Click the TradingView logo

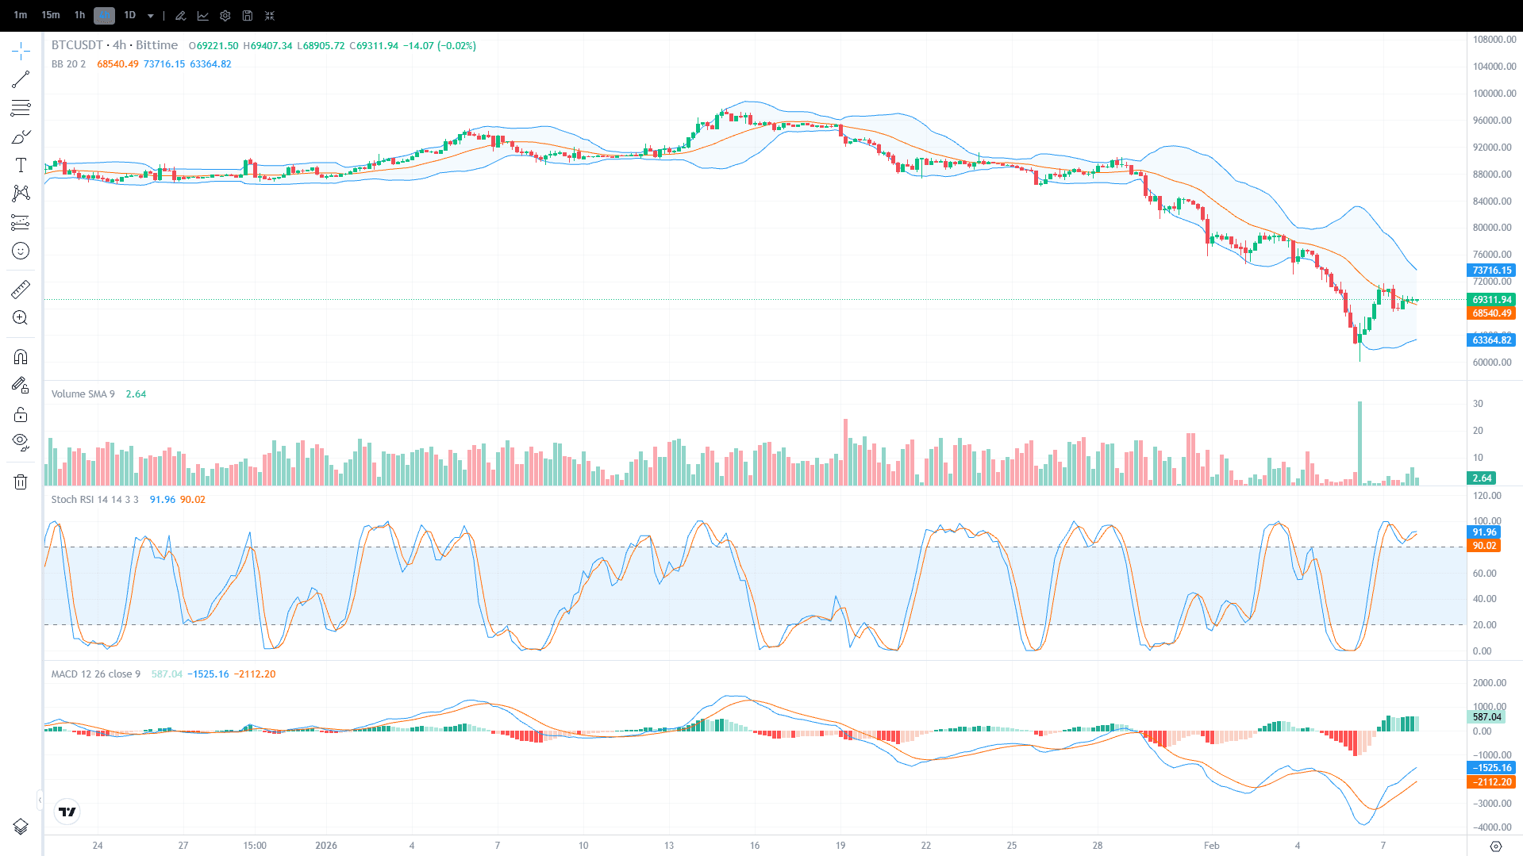tap(67, 812)
